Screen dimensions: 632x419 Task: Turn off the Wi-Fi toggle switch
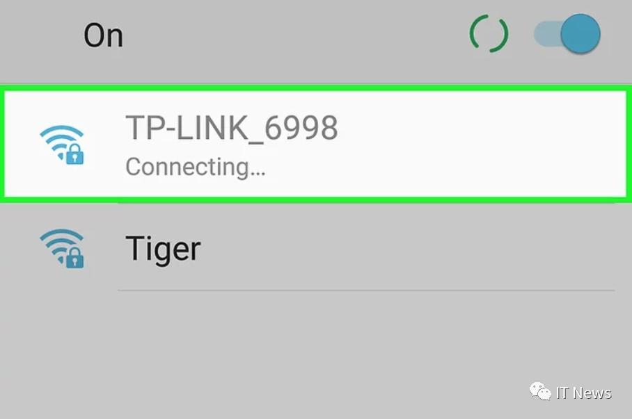click(567, 34)
